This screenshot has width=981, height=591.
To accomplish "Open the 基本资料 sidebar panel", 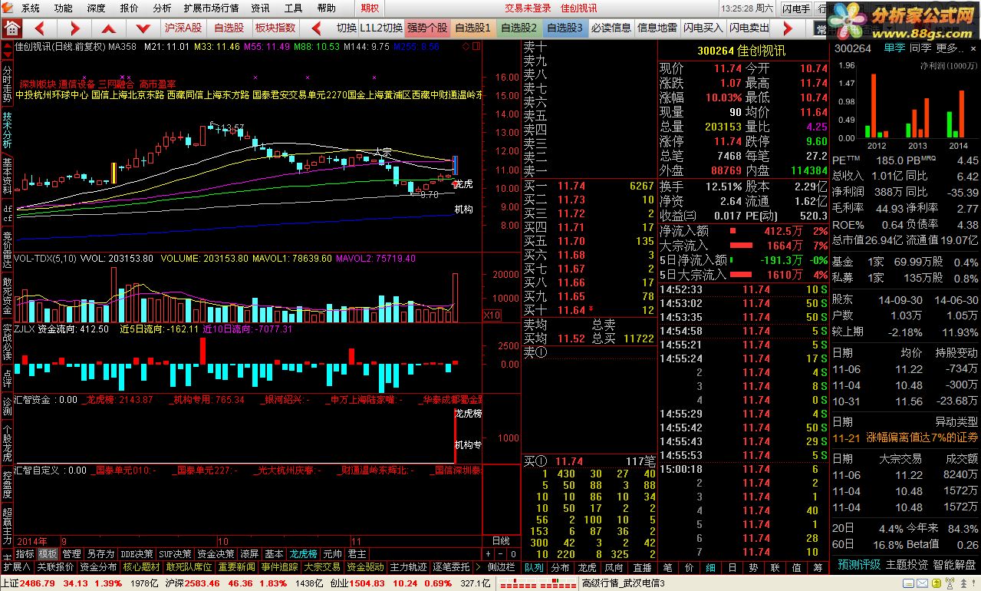I will 7,177.
